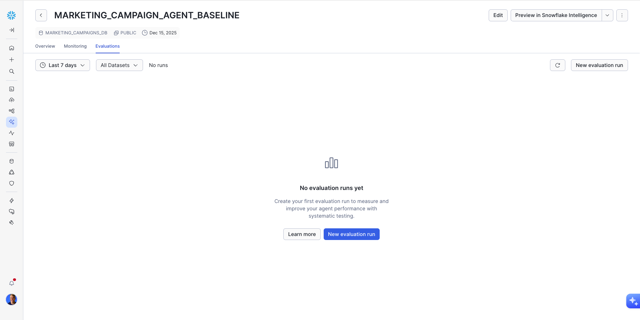The height and width of the screenshot is (320, 640).
Task: Expand the All Datasets filter
Action: [x=119, y=65]
